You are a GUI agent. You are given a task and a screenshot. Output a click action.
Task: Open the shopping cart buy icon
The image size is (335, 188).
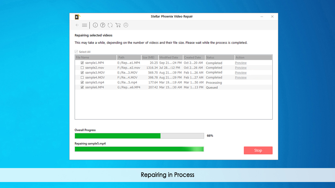(118, 25)
